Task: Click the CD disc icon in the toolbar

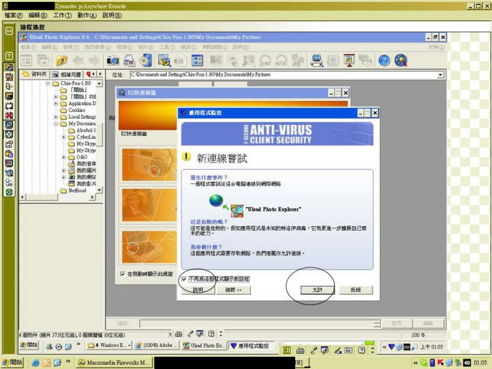Action: [146, 60]
